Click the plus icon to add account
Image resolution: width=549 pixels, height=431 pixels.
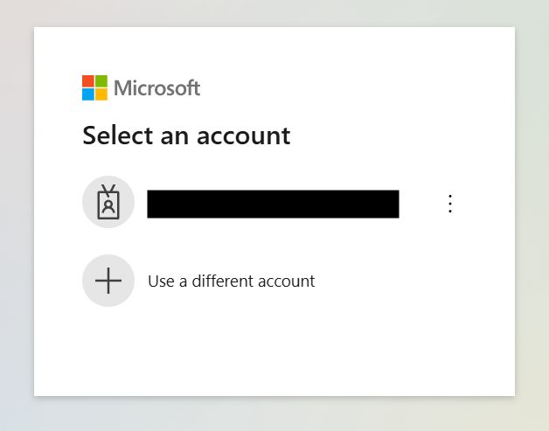(108, 281)
